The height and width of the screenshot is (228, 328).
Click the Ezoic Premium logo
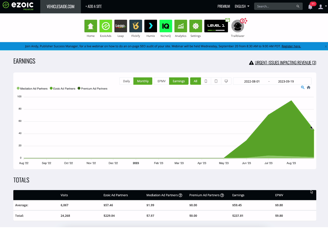click(18, 6)
